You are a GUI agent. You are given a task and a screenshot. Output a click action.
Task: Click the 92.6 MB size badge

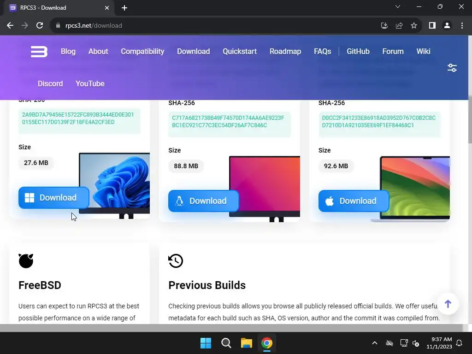pos(336,166)
